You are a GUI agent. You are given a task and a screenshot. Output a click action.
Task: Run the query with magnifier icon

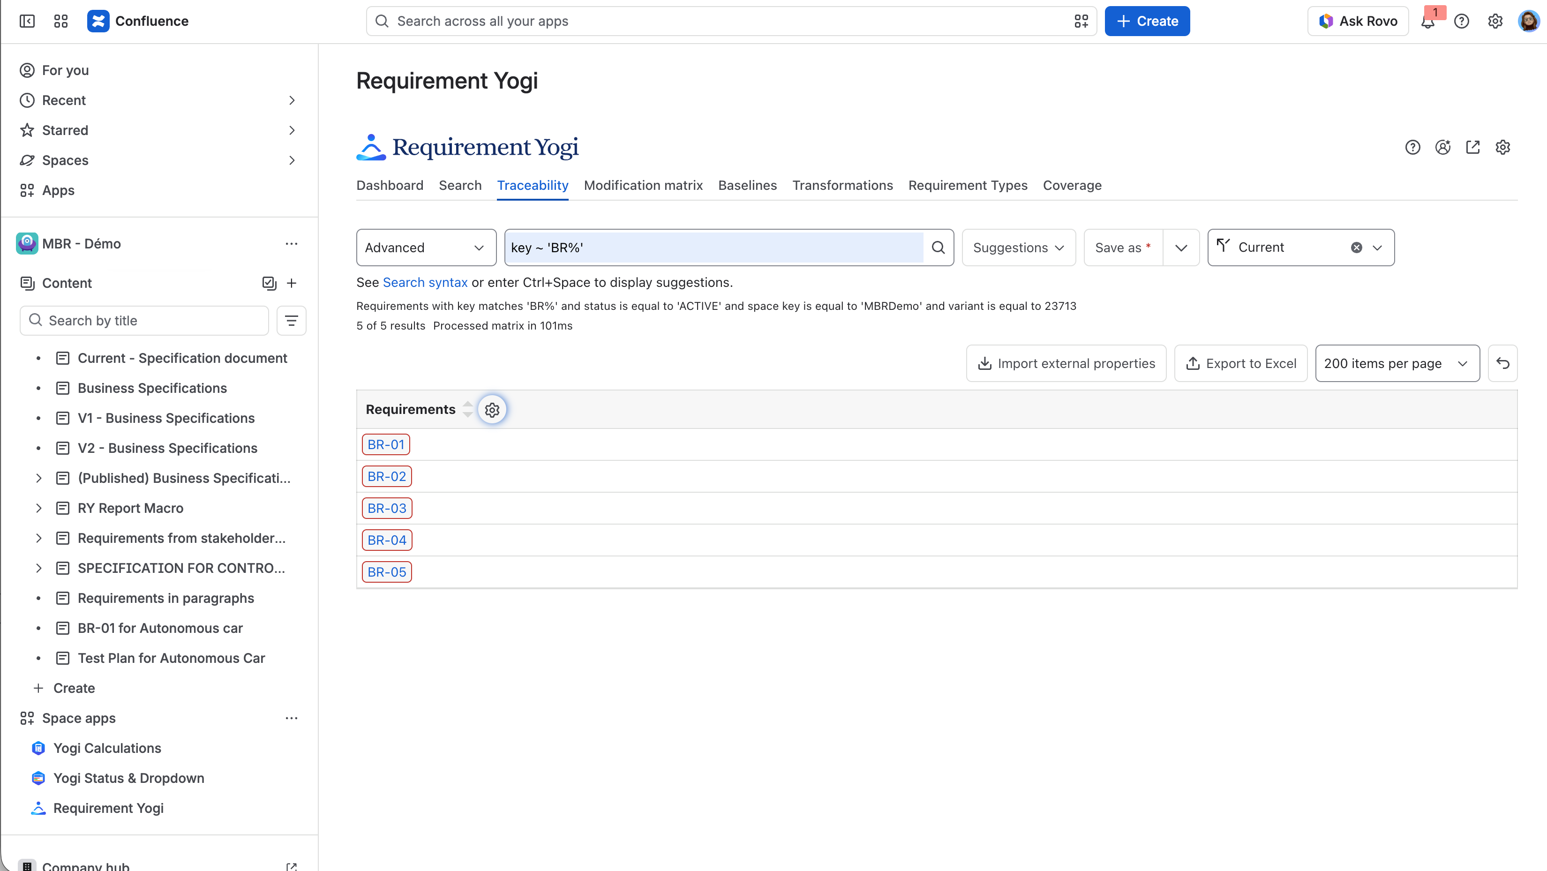coord(938,248)
